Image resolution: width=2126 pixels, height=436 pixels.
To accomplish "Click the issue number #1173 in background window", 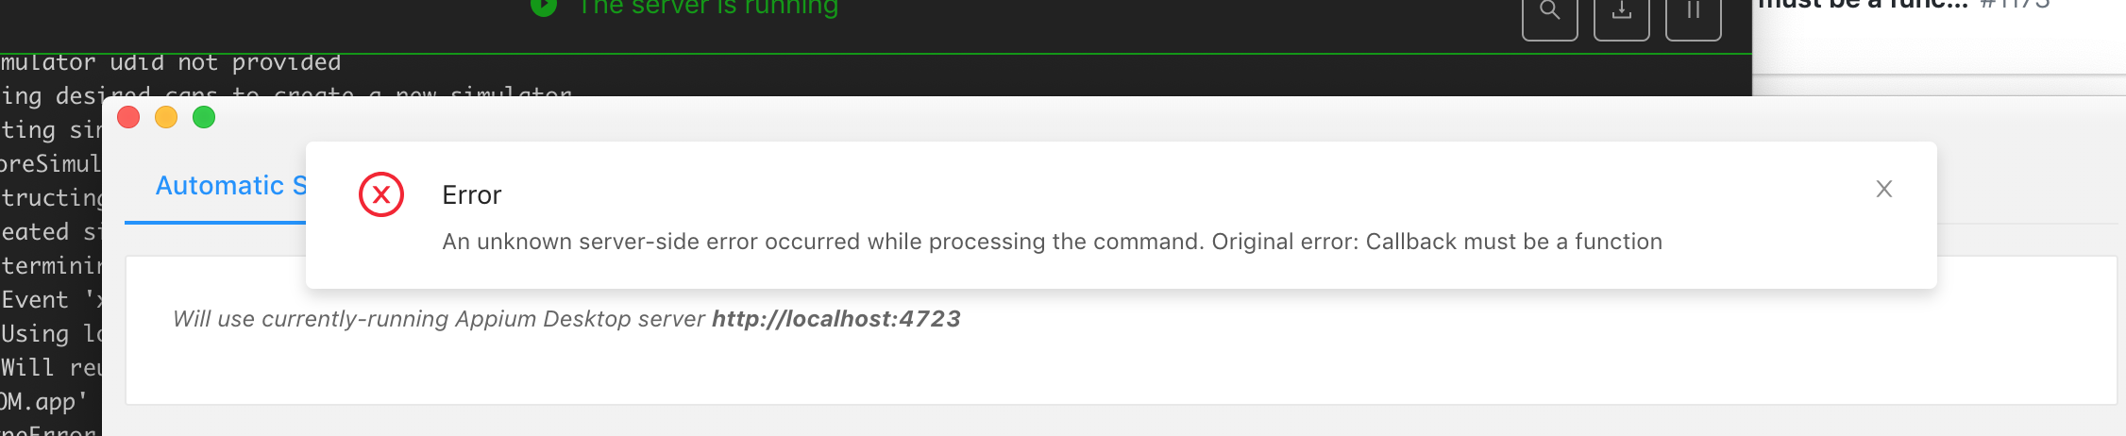I will coord(2016,5).
